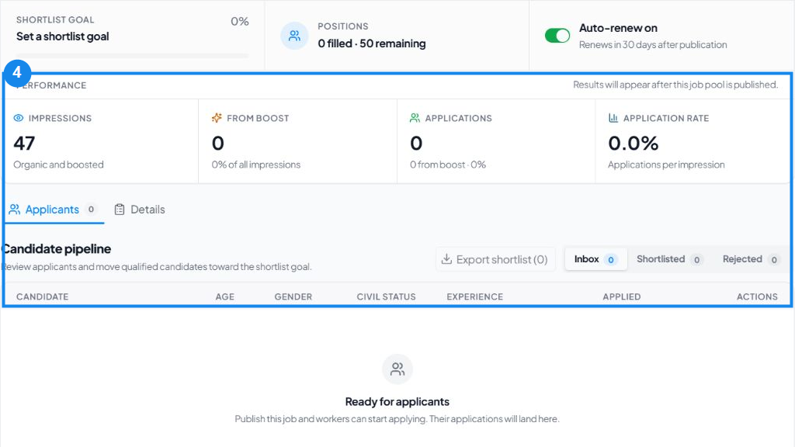This screenshot has height=447, width=795.
Task: Click the Actions column header
Action: point(757,296)
